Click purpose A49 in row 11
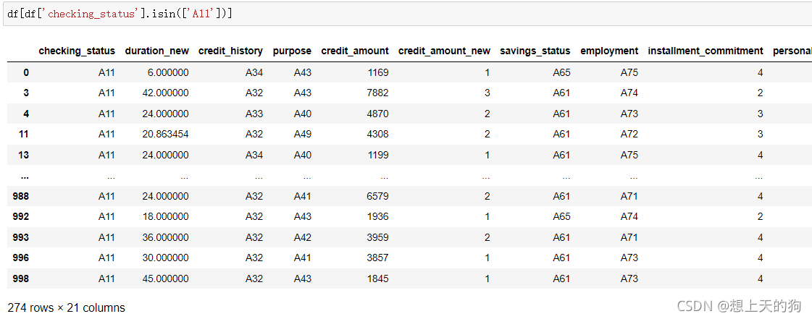812x319 pixels. tap(303, 135)
